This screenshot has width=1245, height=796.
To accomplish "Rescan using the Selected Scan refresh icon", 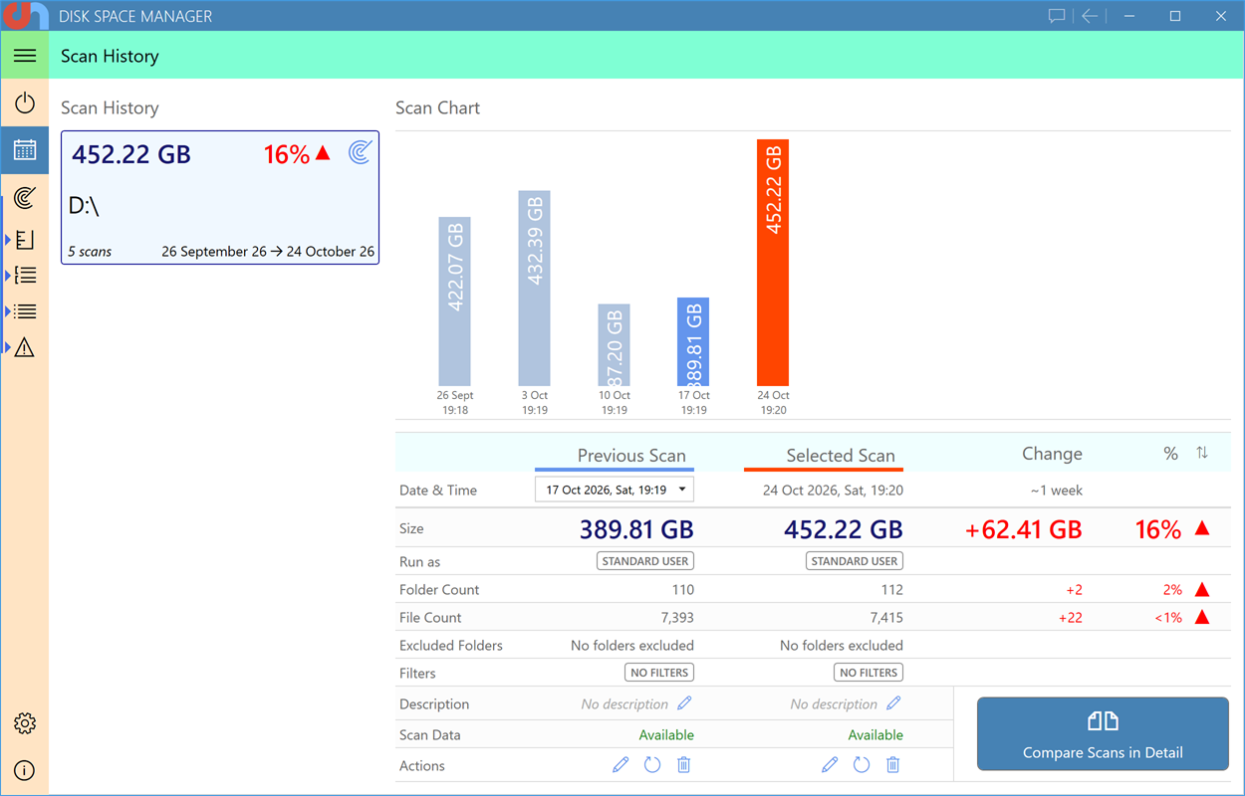I will pos(862,765).
